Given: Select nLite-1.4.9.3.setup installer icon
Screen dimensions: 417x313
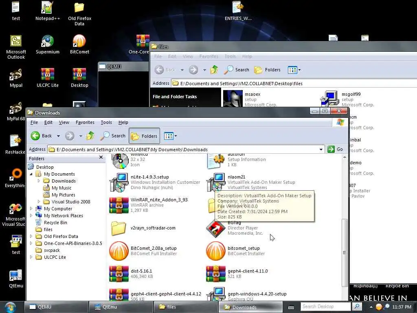Looking at the screenshot, I should click(119, 182).
